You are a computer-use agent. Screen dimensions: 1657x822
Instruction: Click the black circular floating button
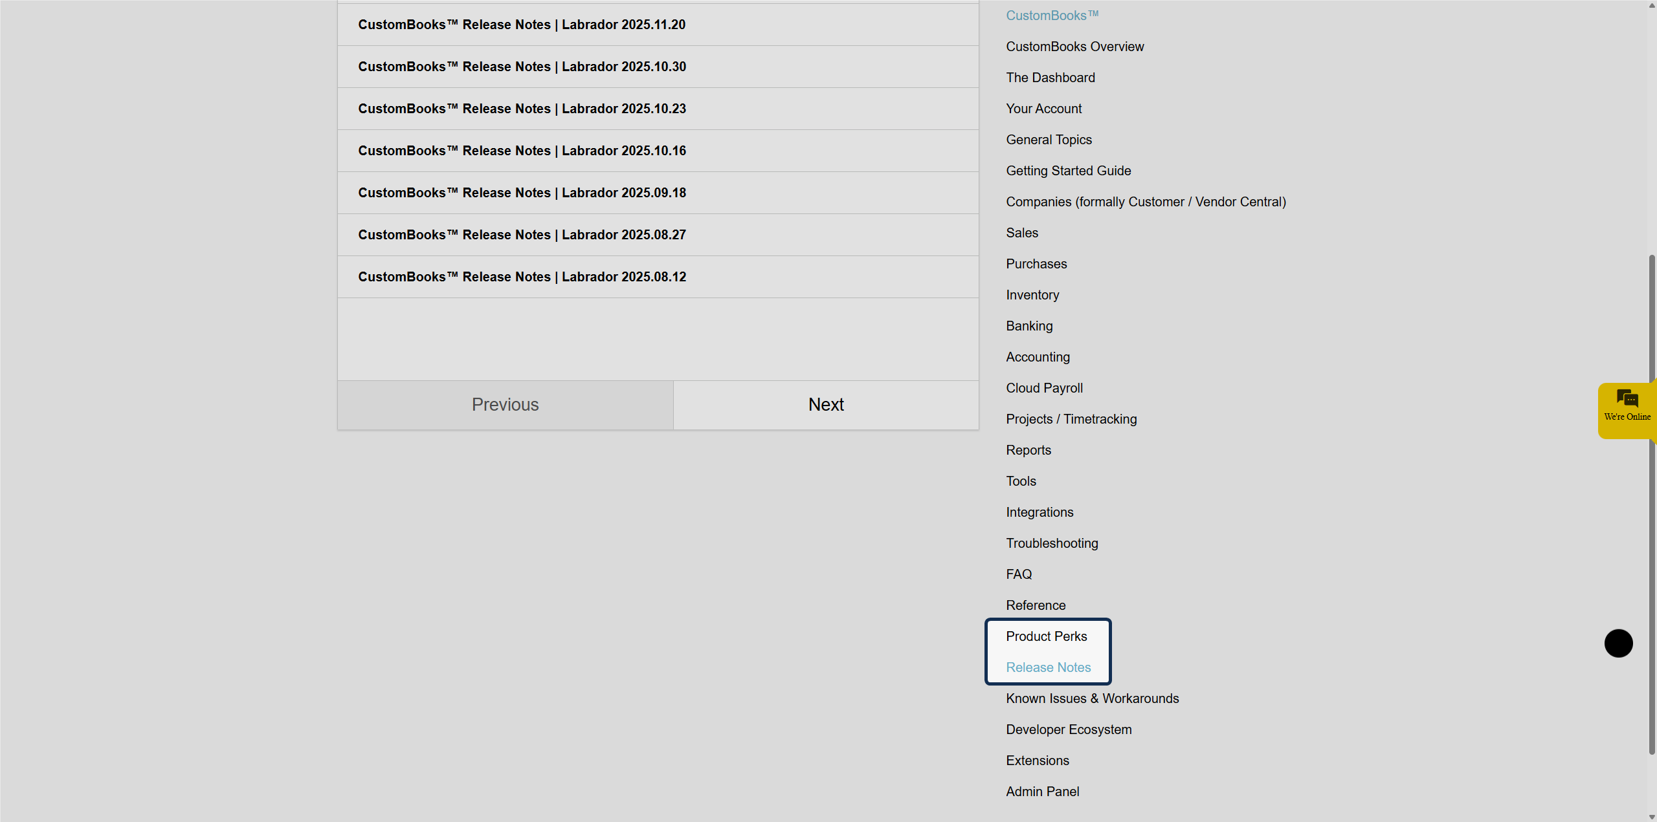click(1618, 643)
